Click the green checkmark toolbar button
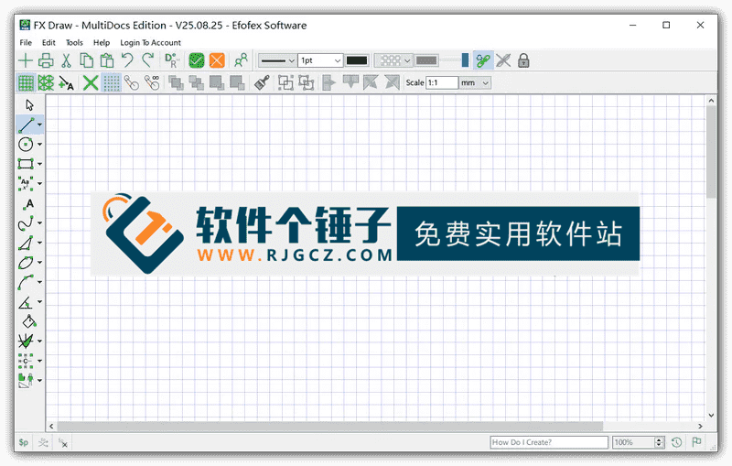This screenshot has width=732, height=466. click(197, 60)
